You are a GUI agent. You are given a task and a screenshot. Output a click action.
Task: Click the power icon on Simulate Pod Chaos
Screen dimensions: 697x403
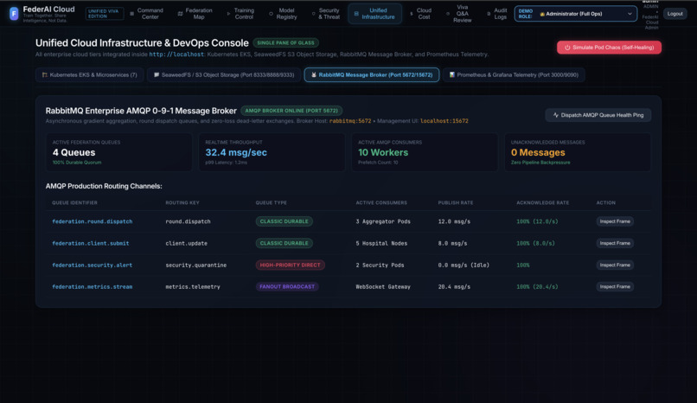coord(567,48)
